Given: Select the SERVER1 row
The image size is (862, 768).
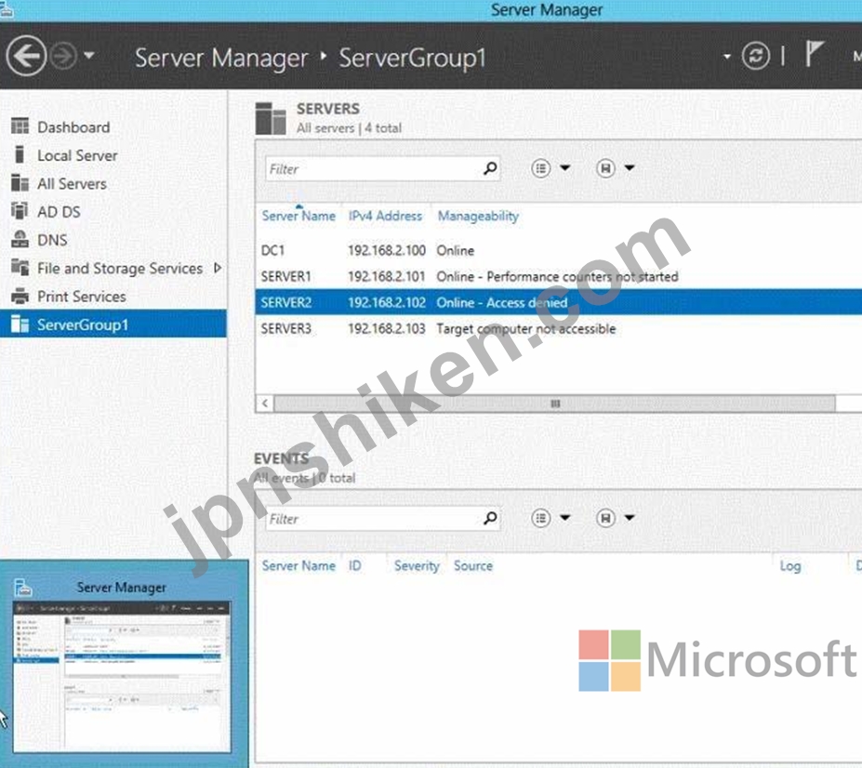Looking at the screenshot, I should pos(558,276).
